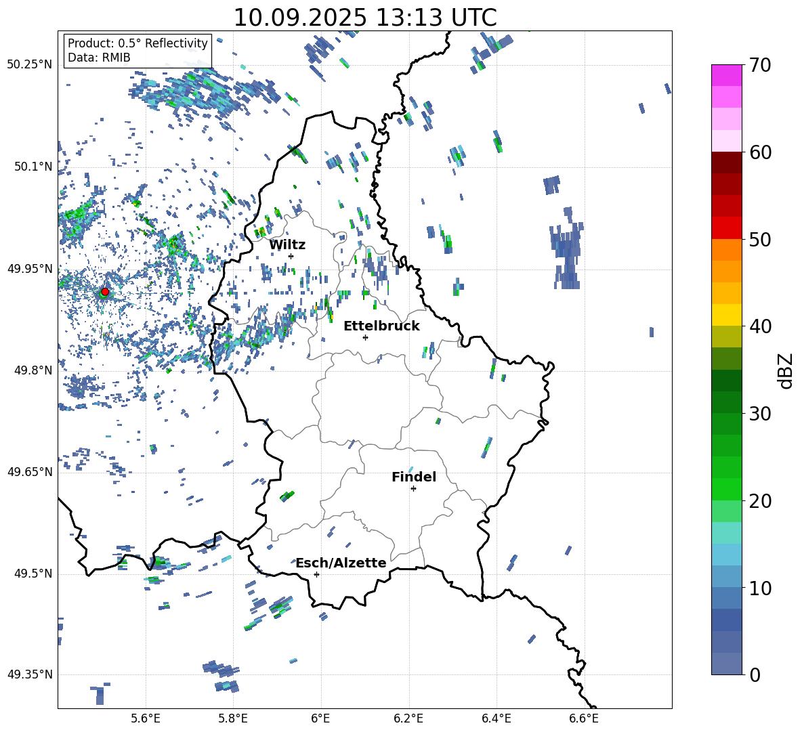Click the colorbar tick label 10
This screenshot has height=732, width=802.
click(x=759, y=588)
